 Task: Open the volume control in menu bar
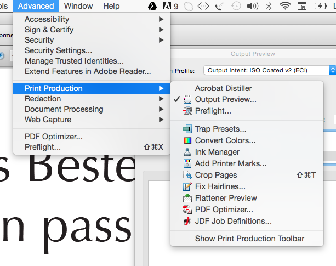(x=253, y=6)
